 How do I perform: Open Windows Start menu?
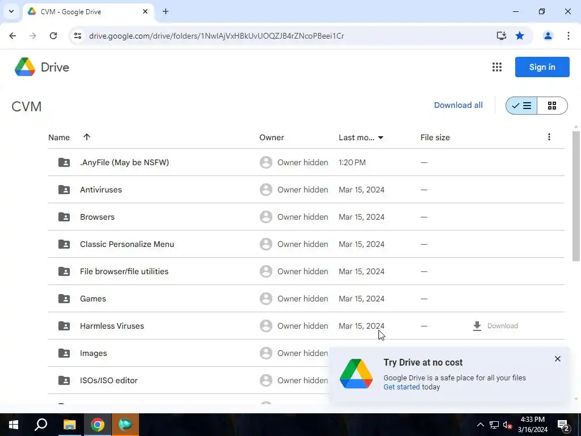tap(14, 425)
